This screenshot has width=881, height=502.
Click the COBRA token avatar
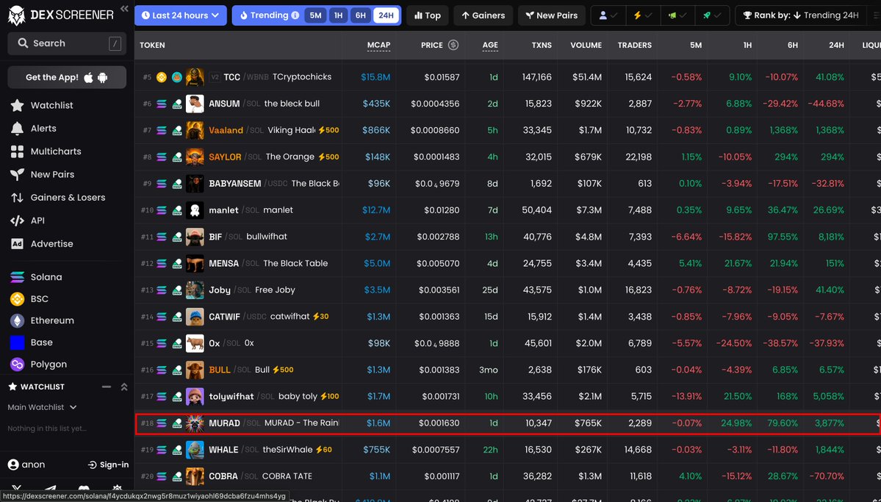coord(195,476)
